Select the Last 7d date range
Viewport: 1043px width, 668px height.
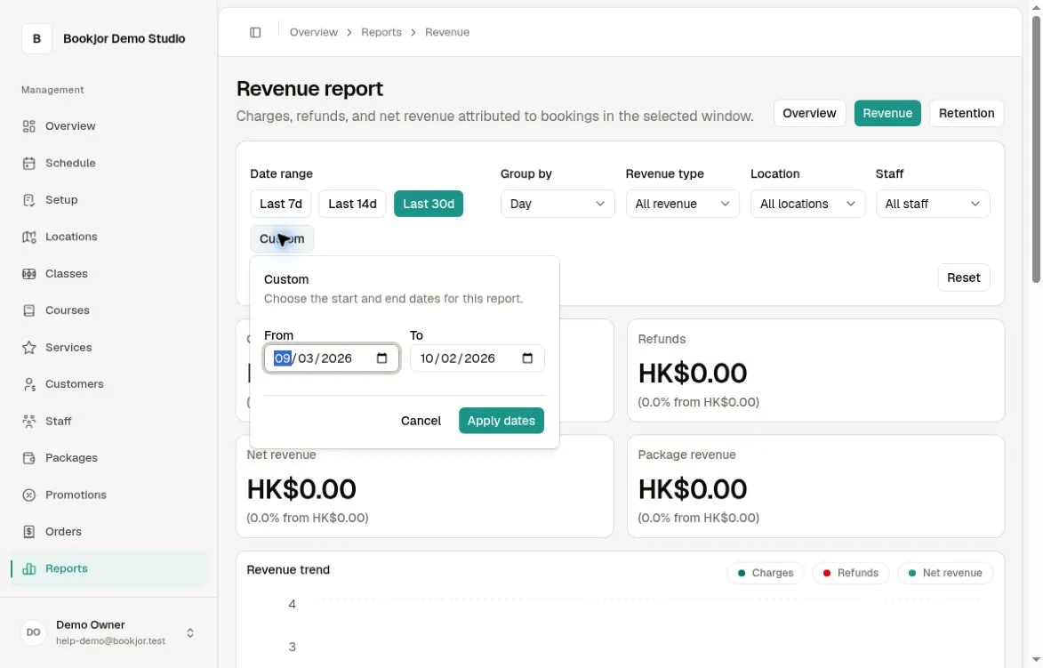281,204
